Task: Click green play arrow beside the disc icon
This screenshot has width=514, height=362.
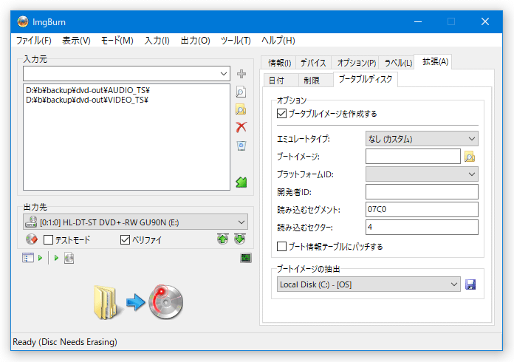Action: pyautogui.click(x=56, y=258)
